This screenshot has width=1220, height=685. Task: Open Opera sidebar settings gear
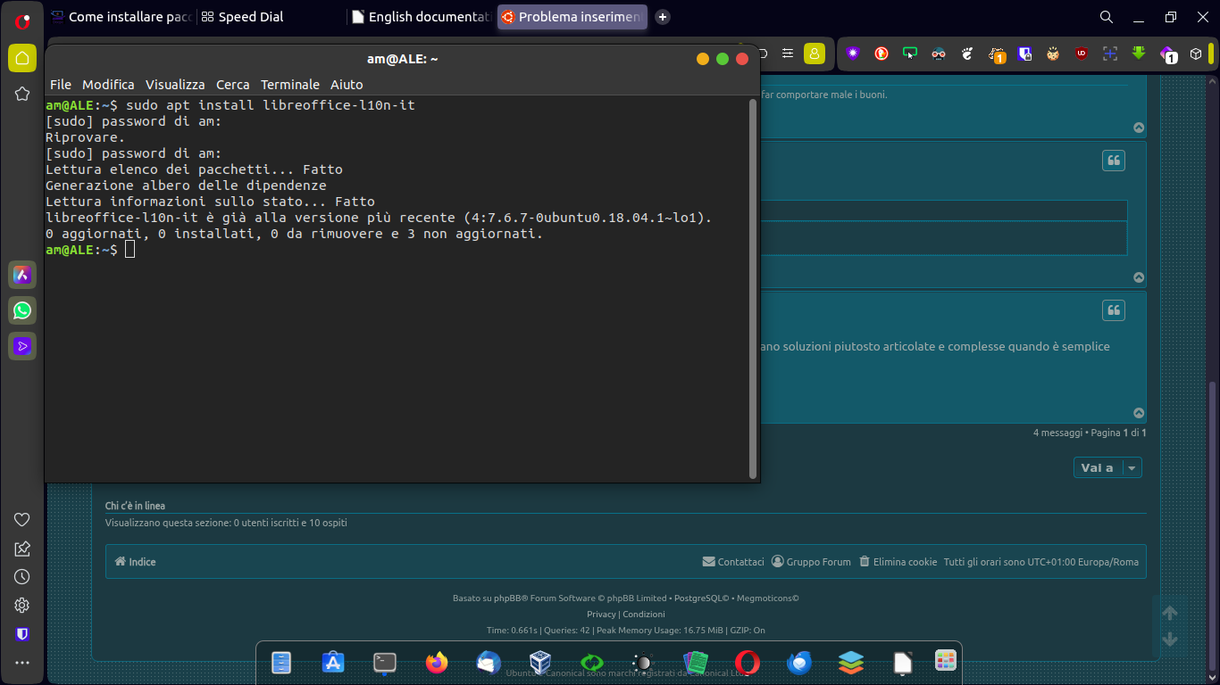[22, 606]
